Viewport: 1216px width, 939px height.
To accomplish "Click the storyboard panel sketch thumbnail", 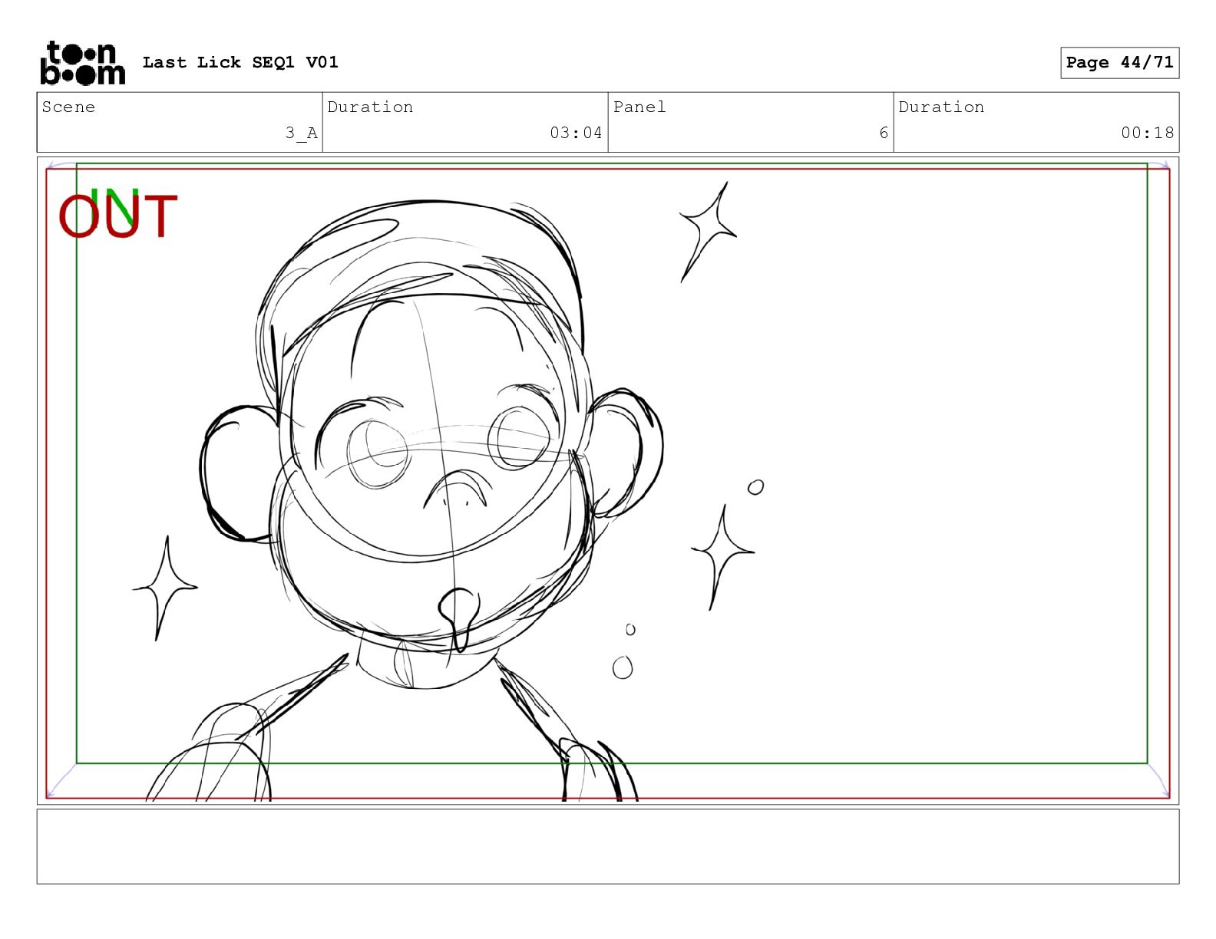I will 608,481.
